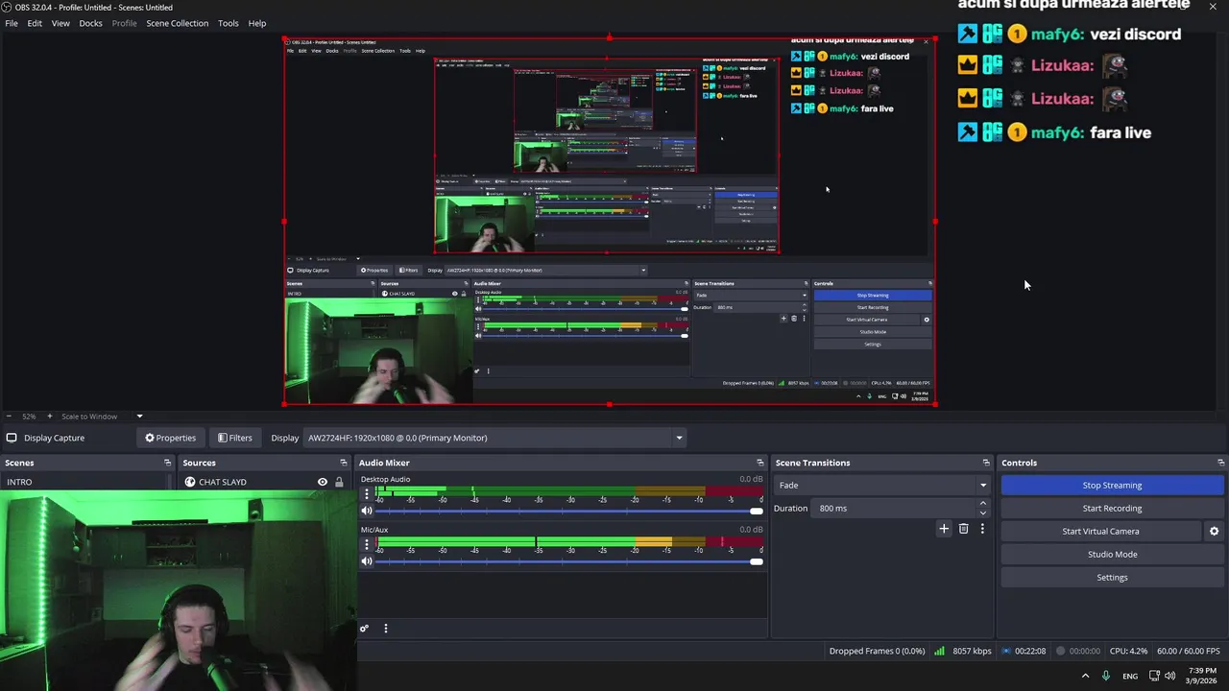Select the CHAT SLAYD browser source icon
Viewport: 1229px width, 691px height.
(190, 482)
